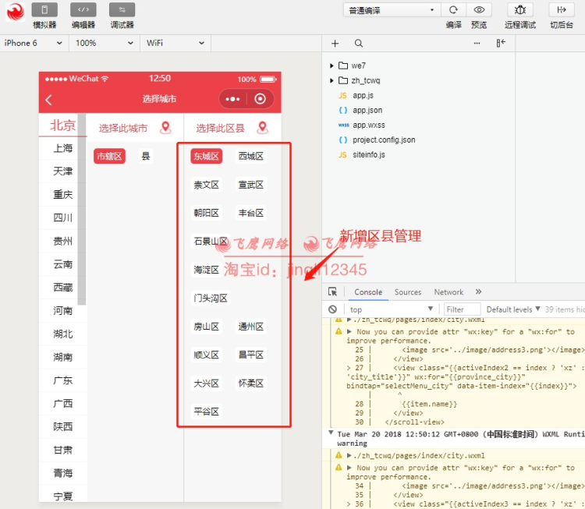Click the file search magnifier icon
Viewport: 585px width, 509px height.
(x=359, y=43)
